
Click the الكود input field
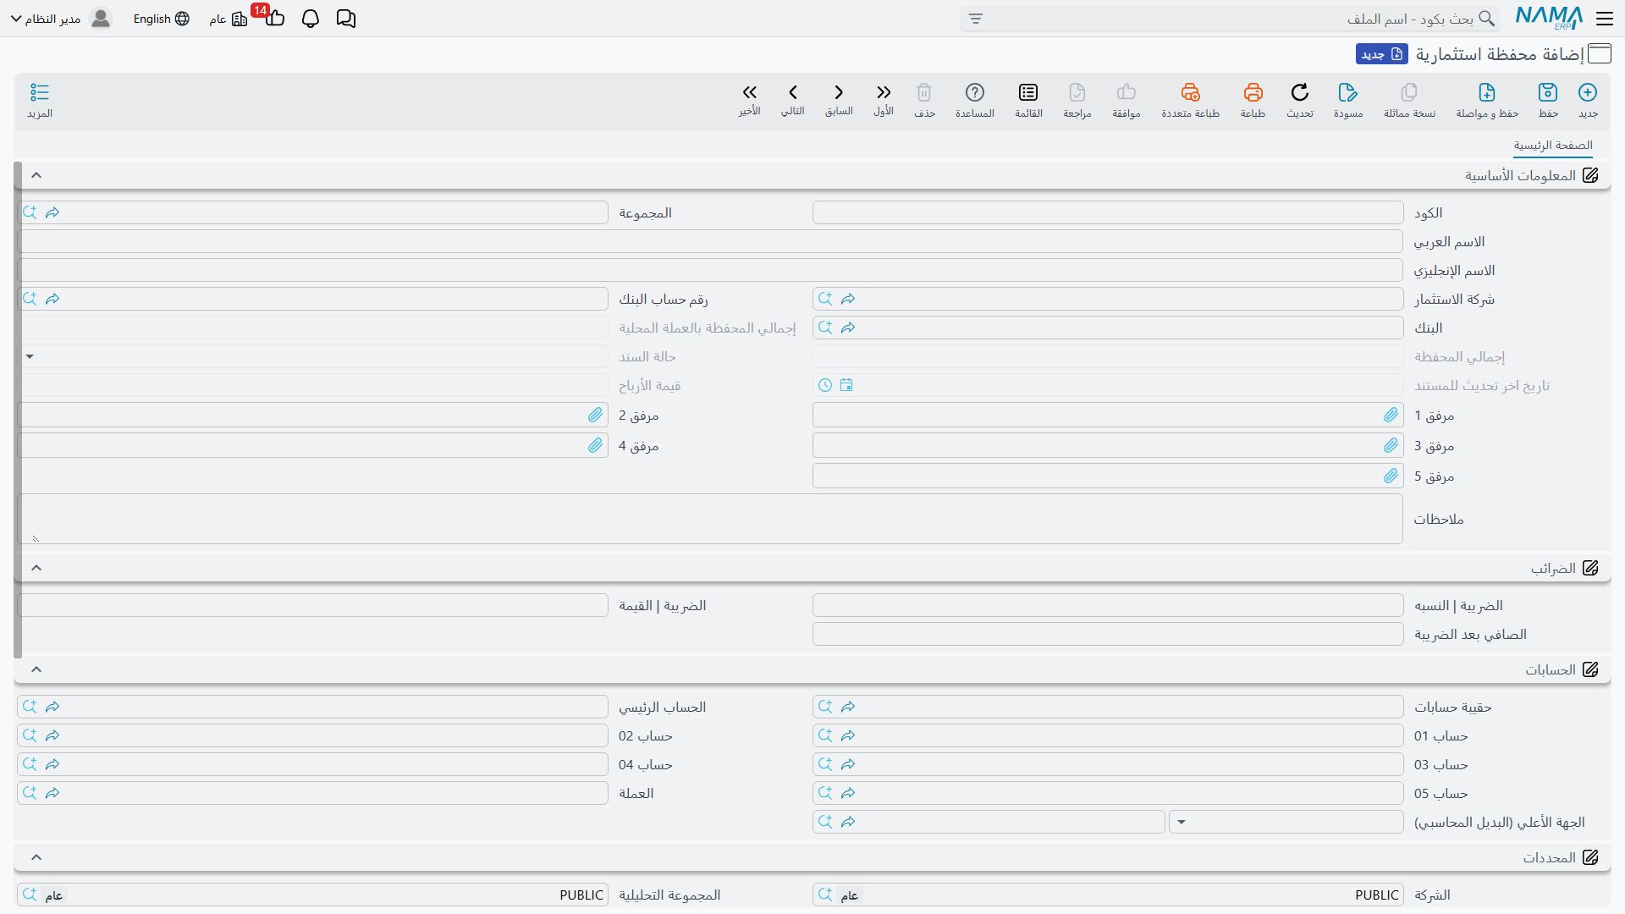[x=1108, y=212]
